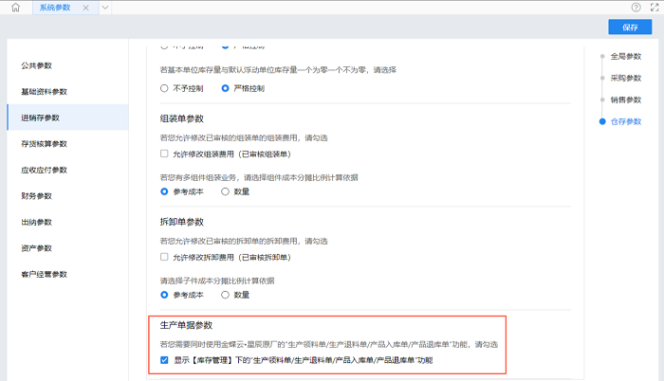
Task: Open the tab list dropdown arrow
Action: coord(104,8)
